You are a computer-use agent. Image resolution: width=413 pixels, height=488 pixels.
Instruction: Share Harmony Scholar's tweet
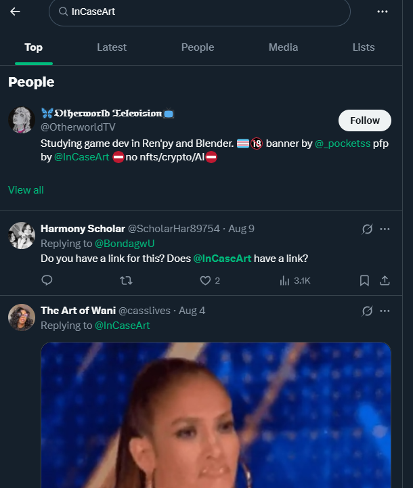[x=385, y=280]
